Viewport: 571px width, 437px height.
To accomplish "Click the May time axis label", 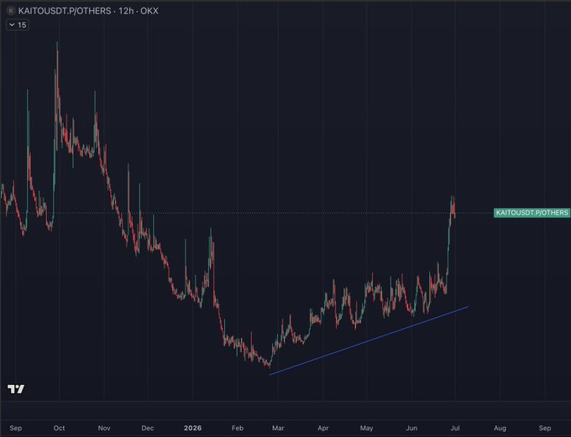I will pos(367,428).
